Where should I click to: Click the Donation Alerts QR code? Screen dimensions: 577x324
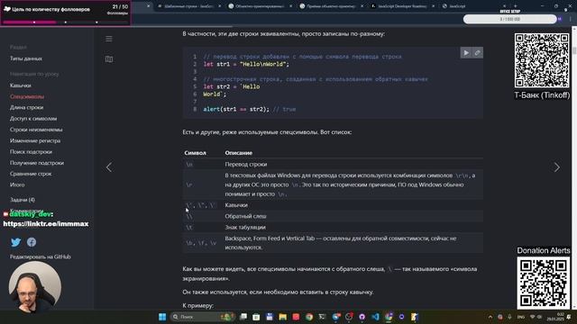pyautogui.click(x=544, y=282)
